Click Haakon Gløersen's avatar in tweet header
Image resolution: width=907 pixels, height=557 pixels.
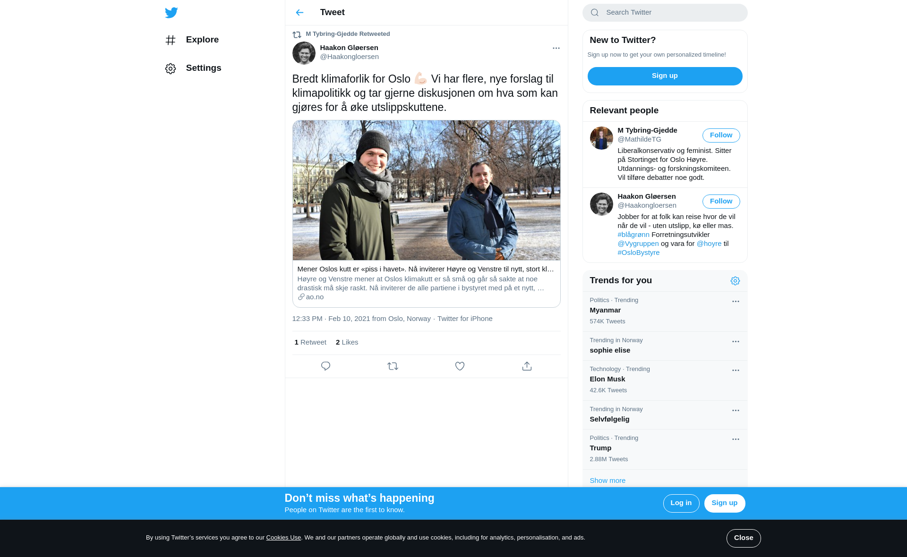[x=304, y=53]
